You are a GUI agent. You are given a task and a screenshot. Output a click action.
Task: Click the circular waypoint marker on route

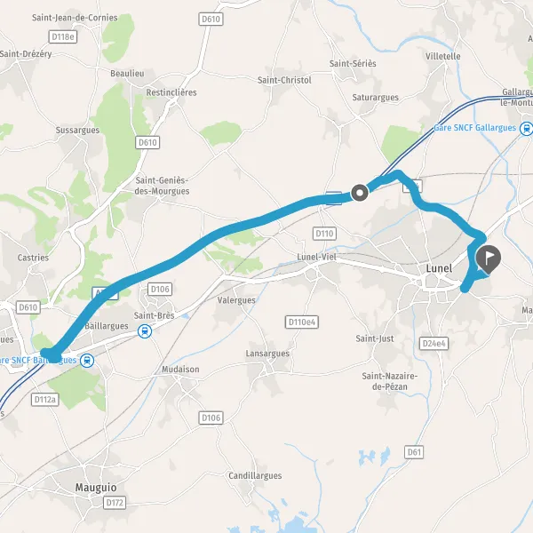tap(359, 193)
